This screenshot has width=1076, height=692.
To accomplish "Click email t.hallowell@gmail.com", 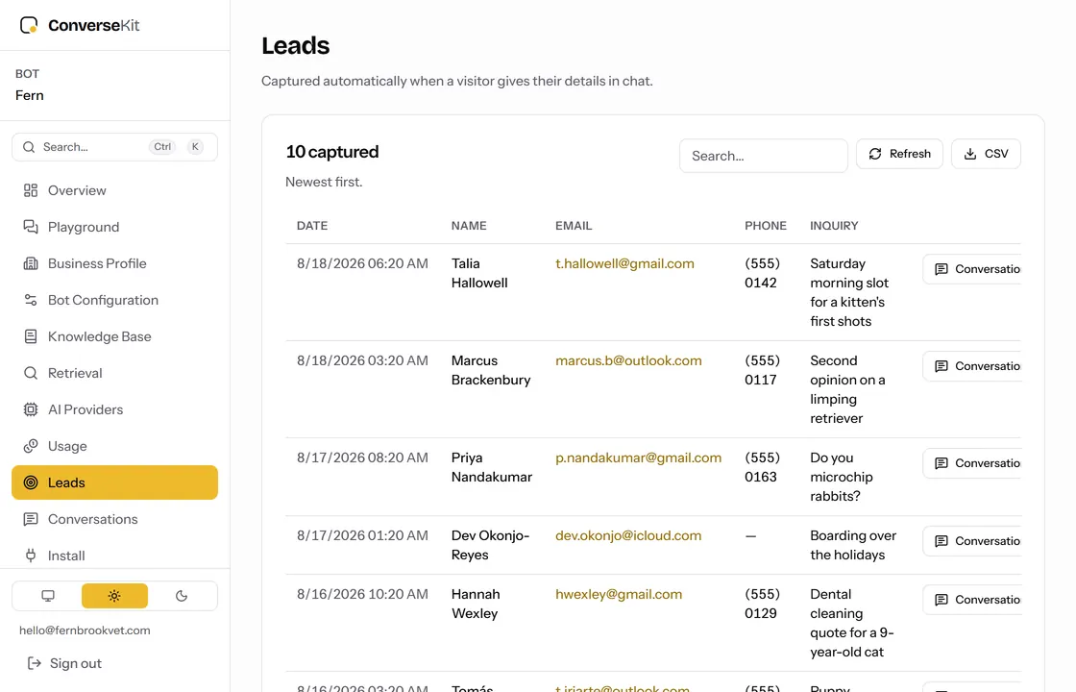I will [x=624, y=263].
